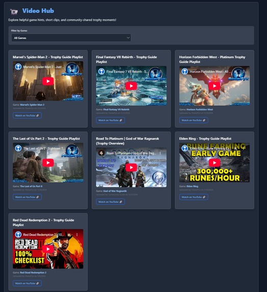Viewport: 267px width, 292px height.
Task: Play the God of War Ragnarok video
Action: tap(131, 168)
